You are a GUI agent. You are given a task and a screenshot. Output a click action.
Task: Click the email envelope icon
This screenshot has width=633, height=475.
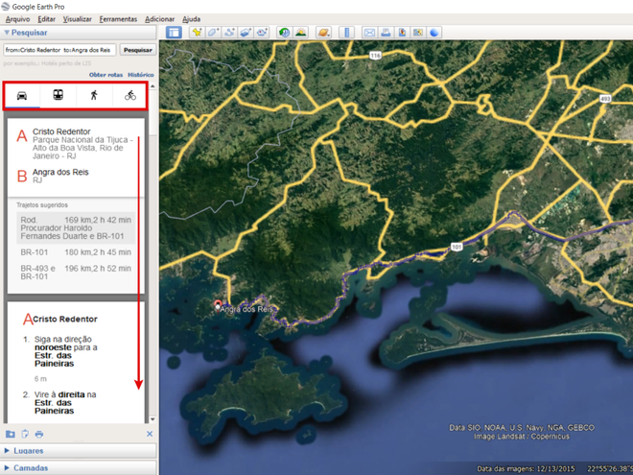pos(369,33)
